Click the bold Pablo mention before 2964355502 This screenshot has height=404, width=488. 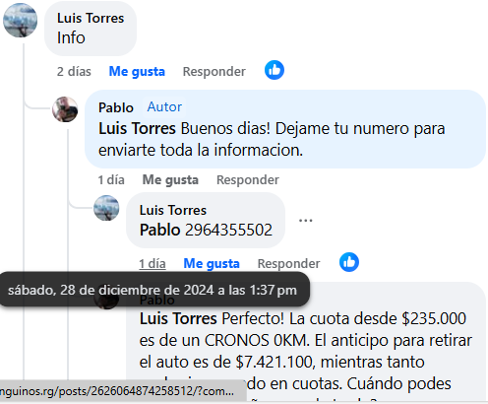click(x=159, y=230)
